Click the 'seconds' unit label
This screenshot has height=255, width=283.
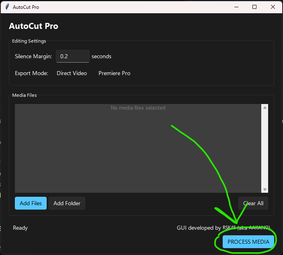[x=101, y=57]
